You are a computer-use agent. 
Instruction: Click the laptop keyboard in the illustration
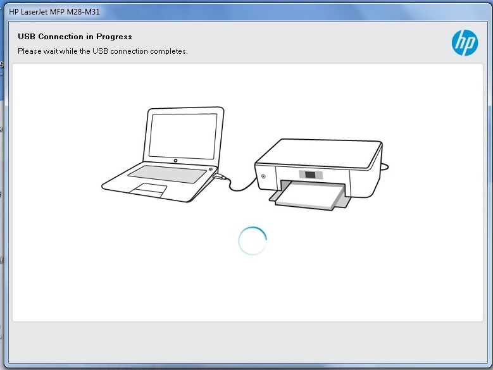pos(168,171)
